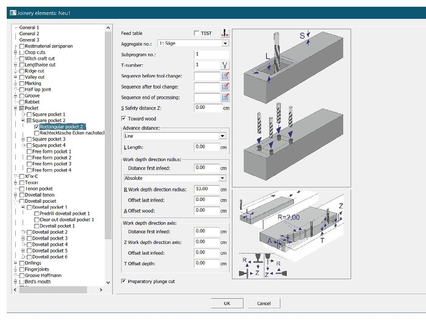Edit Sequence before tool change icon
The height and width of the screenshot is (320, 426).
(225, 76)
